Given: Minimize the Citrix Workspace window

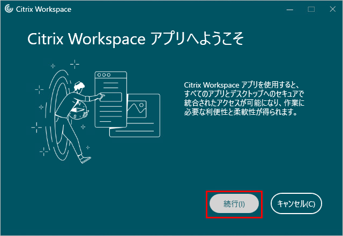Looking at the screenshot, I should click(x=289, y=9).
